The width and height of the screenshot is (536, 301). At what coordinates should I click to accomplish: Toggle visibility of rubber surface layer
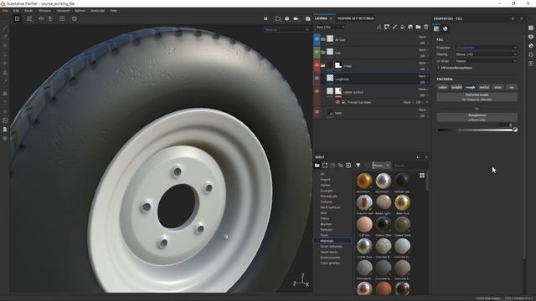point(317,91)
